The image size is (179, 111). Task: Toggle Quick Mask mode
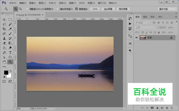pos(4,81)
